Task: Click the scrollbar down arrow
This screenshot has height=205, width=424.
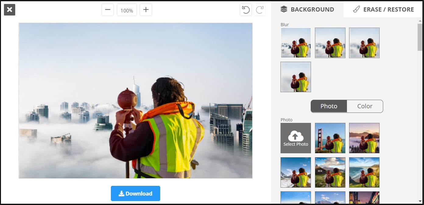Action: click(x=420, y=201)
